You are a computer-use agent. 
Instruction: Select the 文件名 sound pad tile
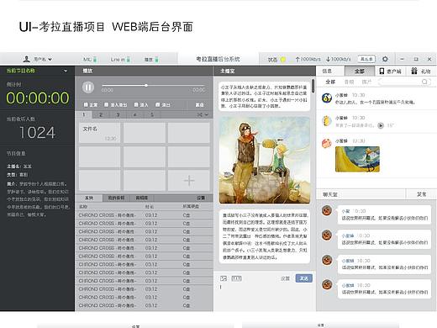(x=100, y=133)
